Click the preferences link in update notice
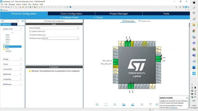 click(173, 108)
